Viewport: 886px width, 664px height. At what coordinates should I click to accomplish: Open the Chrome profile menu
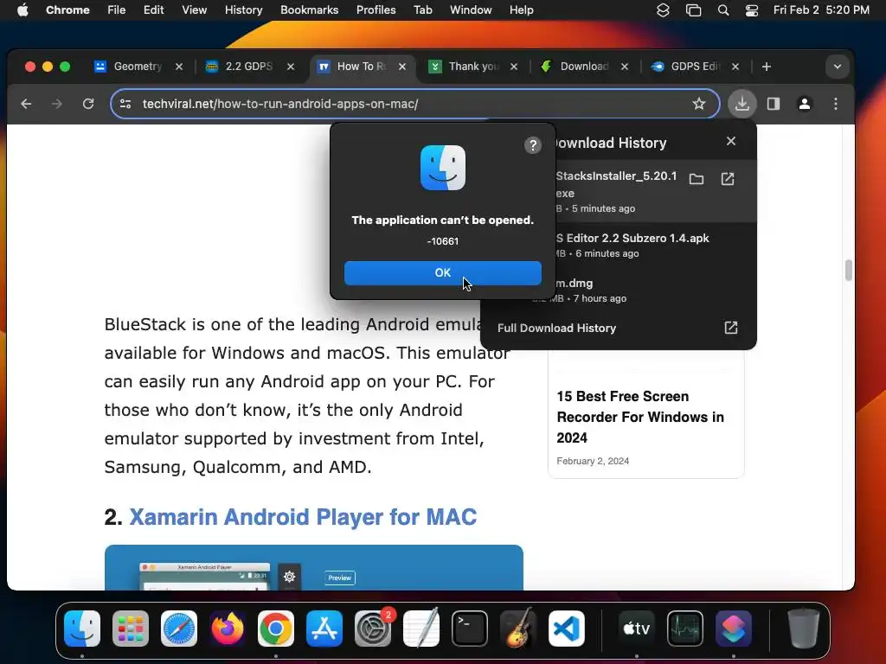(x=804, y=104)
